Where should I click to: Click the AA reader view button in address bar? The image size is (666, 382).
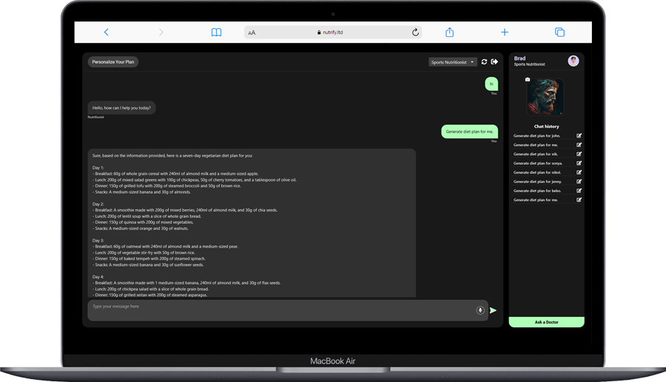point(252,33)
